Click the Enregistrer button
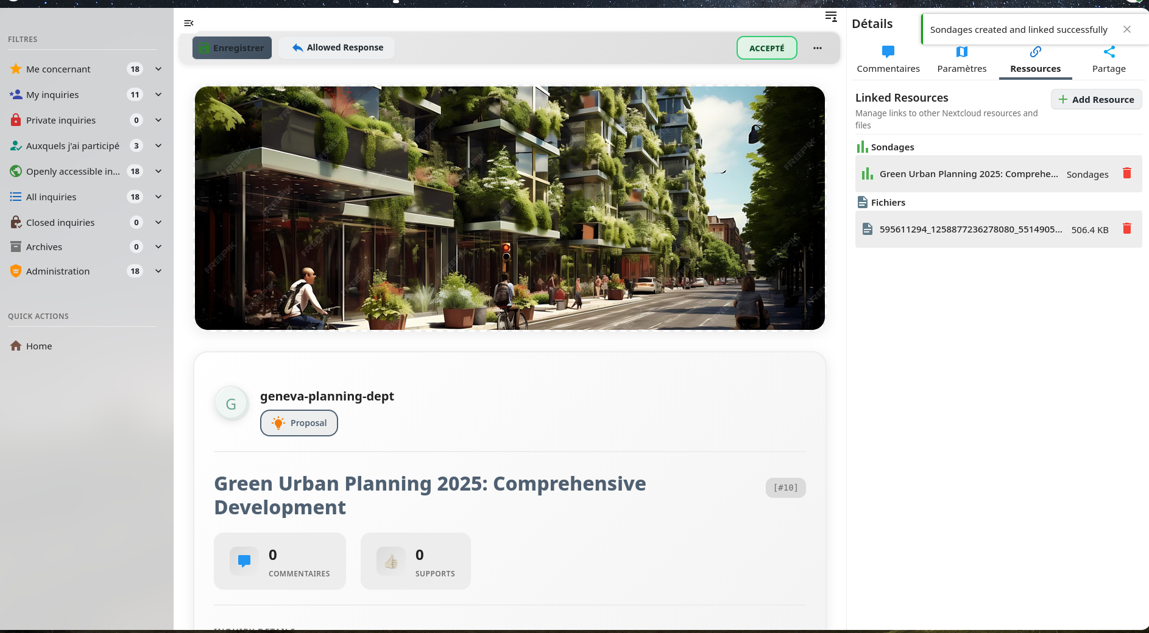 pos(232,47)
